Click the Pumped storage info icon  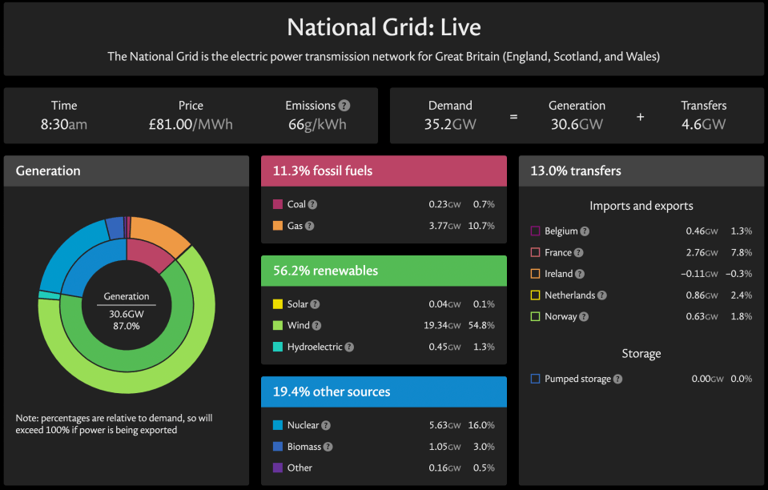pyautogui.click(x=618, y=379)
